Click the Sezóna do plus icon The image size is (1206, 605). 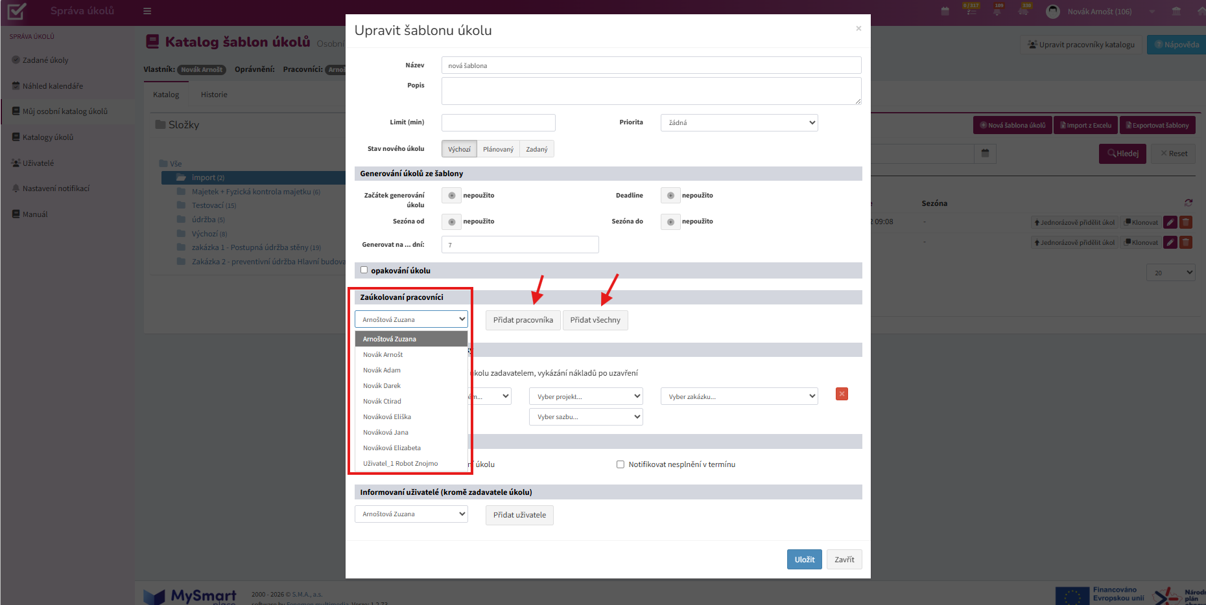click(x=670, y=222)
